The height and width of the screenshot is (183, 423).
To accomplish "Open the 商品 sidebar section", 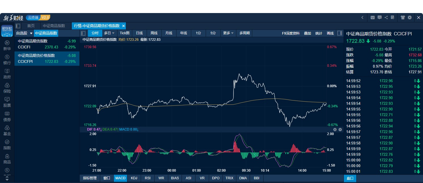I will [7, 159].
